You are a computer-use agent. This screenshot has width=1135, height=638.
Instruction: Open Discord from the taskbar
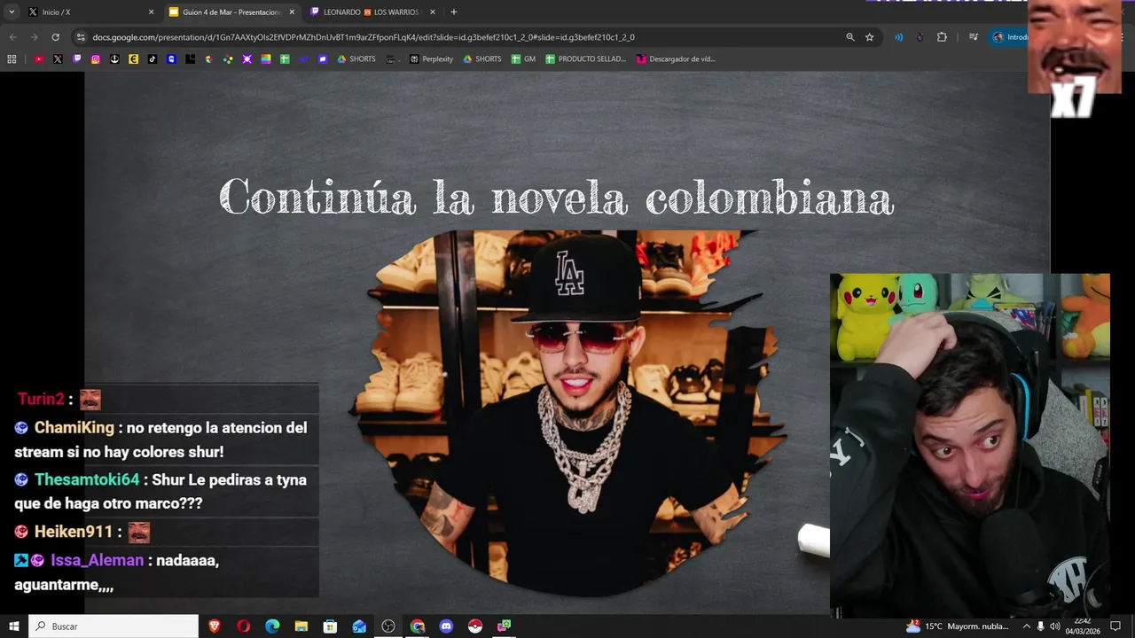(x=446, y=626)
